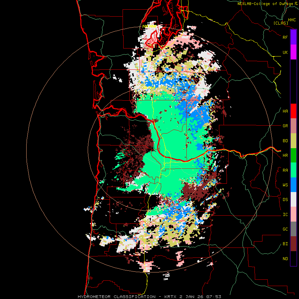Screen dimensions: 299x299
Task: Pick the blue WS legend swatch
Action: click(x=293, y=185)
